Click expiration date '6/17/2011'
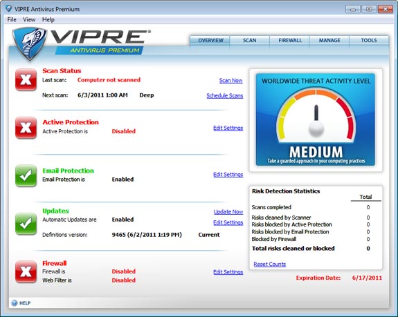 coord(367,278)
